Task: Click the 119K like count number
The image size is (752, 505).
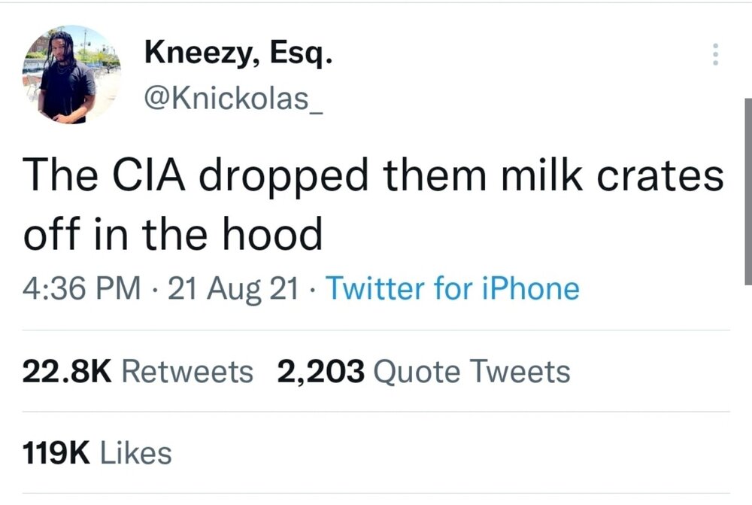Action: pos(56,453)
